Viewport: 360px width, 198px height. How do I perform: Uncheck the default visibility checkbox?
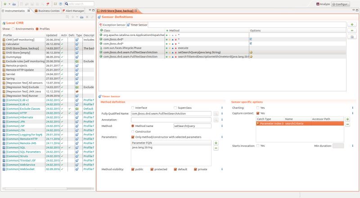click(175, 169)
